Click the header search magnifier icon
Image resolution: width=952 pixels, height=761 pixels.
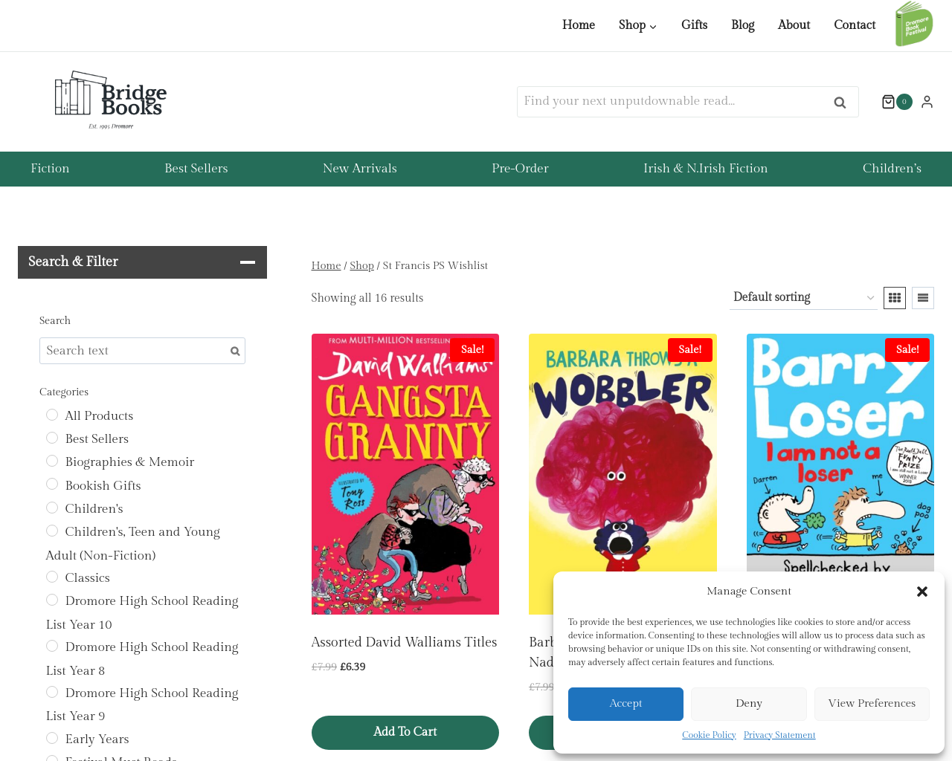840,103
